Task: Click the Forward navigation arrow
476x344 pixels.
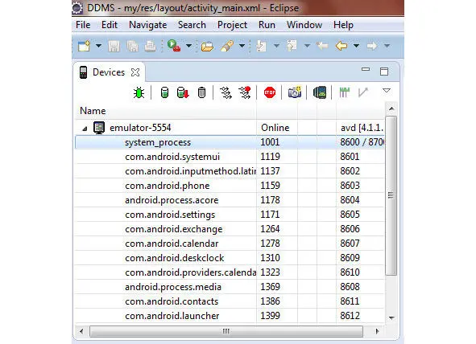Action: point(371,46)
